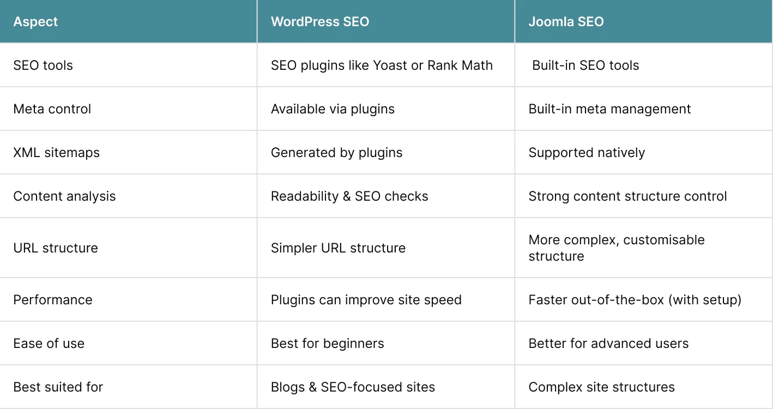773x409 pixels.
Task: Select the SEO tools row label
Action: point(43,65)
